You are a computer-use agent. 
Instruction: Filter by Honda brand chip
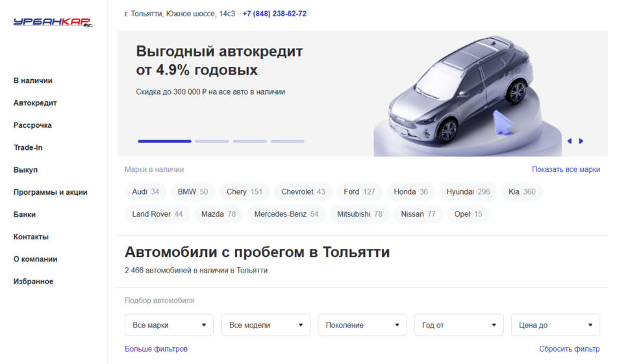pyautogui.click(x=411, y=192)
